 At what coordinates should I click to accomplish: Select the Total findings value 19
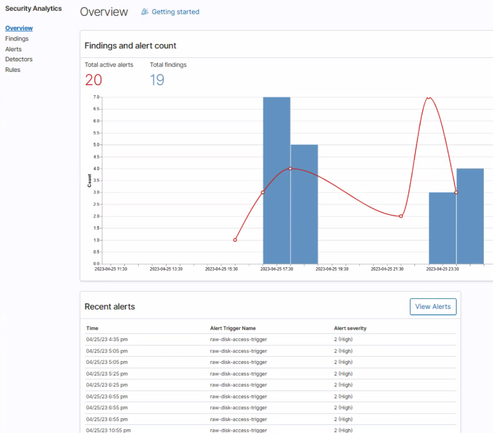tap(156, 80)
